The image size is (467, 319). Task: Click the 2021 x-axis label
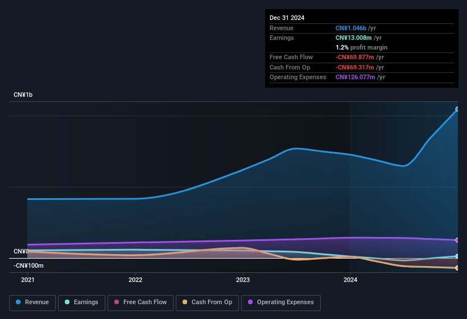tap(28, 280)
